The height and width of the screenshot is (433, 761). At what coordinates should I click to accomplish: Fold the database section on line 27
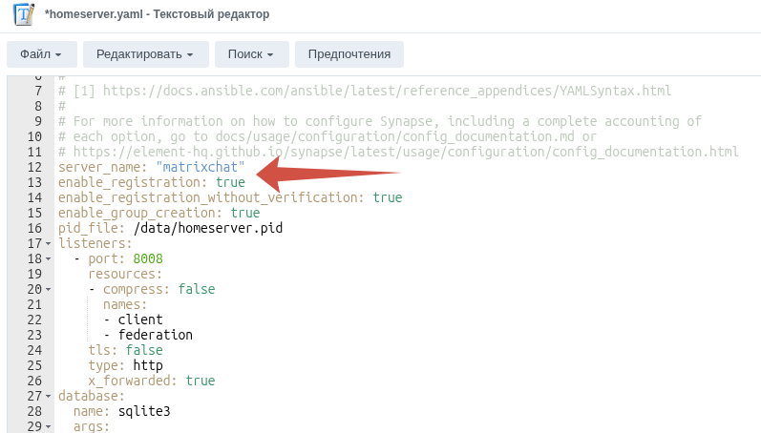(49, 397)
